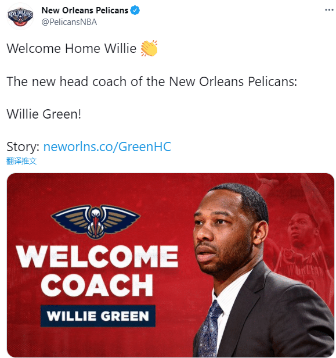
Task: Click the WILLIE GREEN navy name banner
Action: pos(98,316)
